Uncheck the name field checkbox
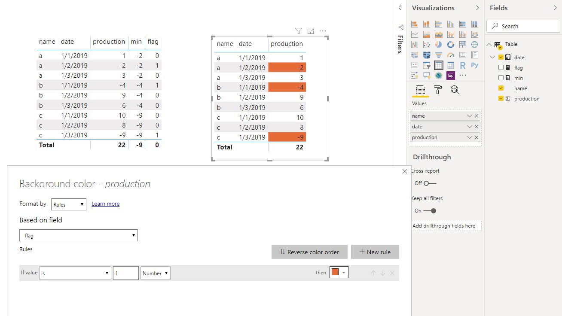The image size is (562, 316). [x=501, y=88]
